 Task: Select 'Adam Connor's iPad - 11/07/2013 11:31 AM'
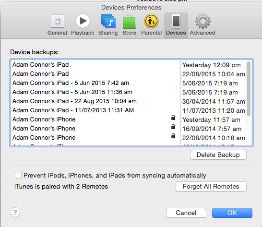128,110
